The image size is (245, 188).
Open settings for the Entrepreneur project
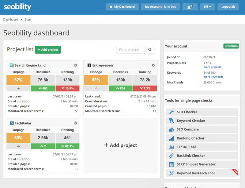[x=153, y=65]
